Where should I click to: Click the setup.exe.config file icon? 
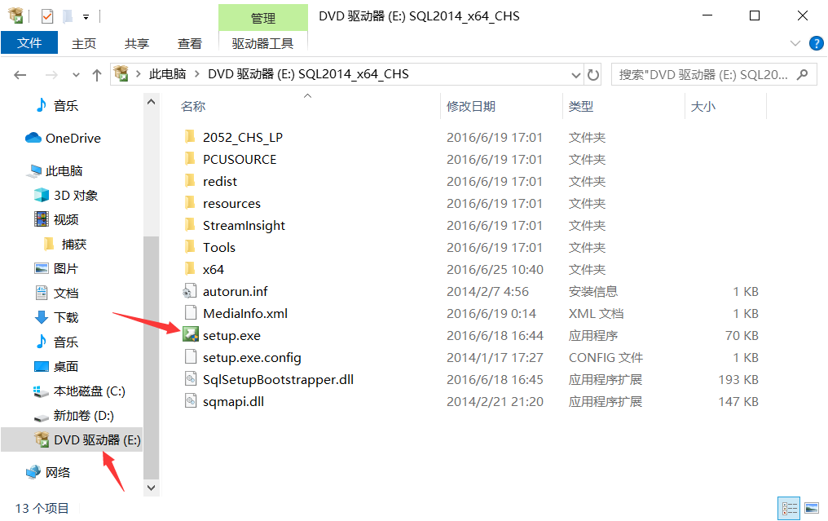point(191,357)
